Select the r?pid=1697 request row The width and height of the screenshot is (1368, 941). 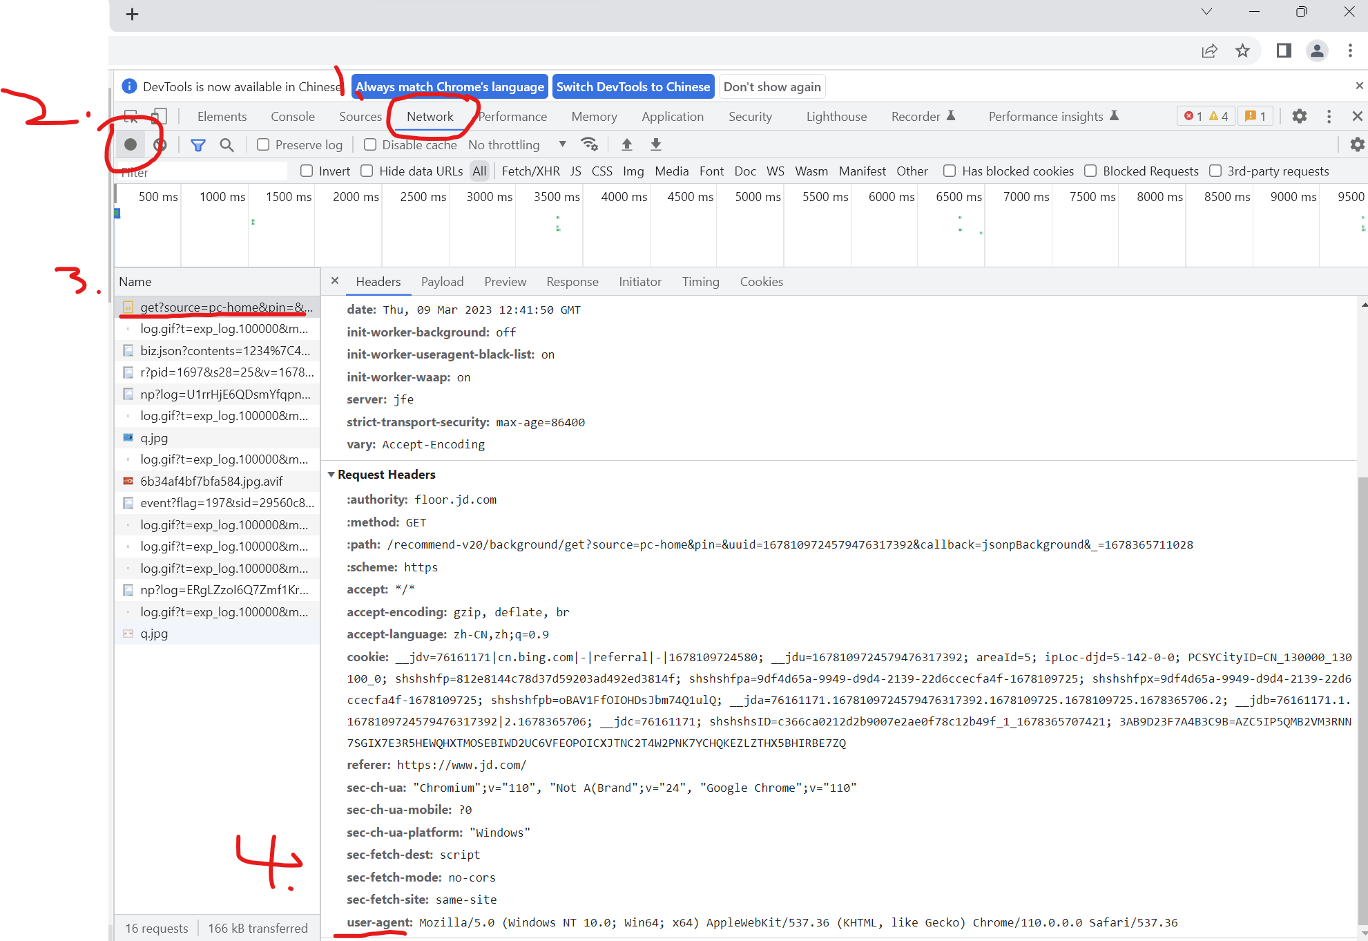pyautogui.click(x=218, y=372)
